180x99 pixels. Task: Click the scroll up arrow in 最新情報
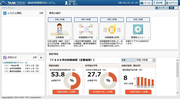click(x=177, y=60)
